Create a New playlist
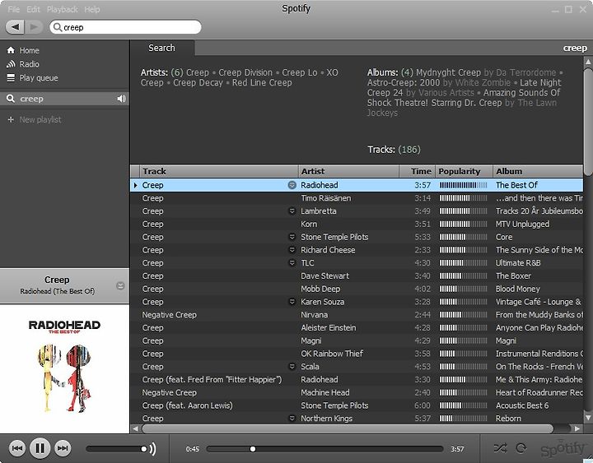Screen dimensions: 593x463 35,120
